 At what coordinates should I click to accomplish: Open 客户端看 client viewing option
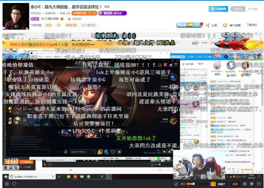tap(232, 25)
